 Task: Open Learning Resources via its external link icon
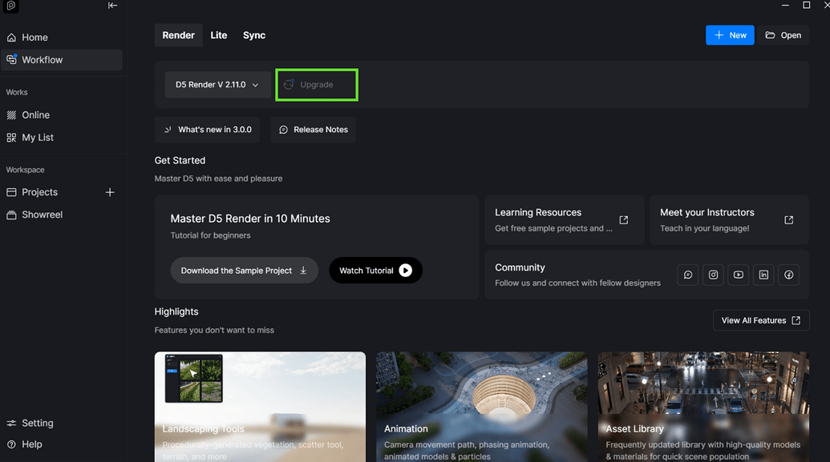[x=623, y=219]
